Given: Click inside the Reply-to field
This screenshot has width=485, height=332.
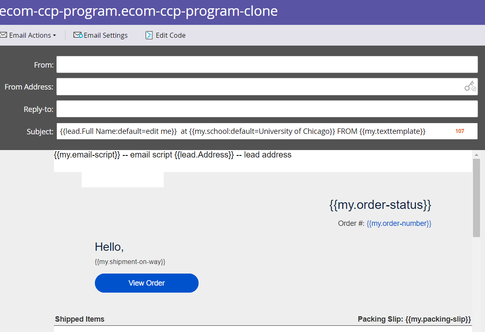Looking at the screenshot, I should (x=267, y=109).
